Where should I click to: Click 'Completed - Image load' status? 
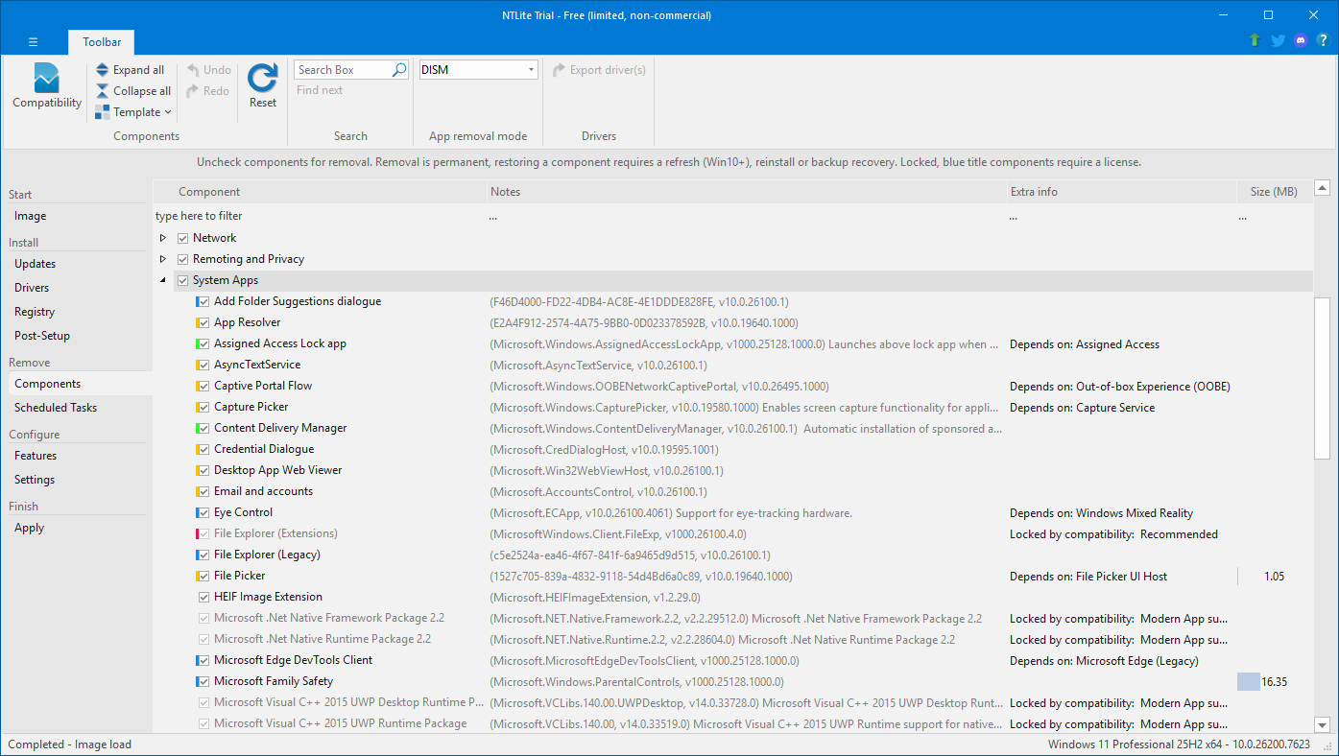click(x=69, y=744)
